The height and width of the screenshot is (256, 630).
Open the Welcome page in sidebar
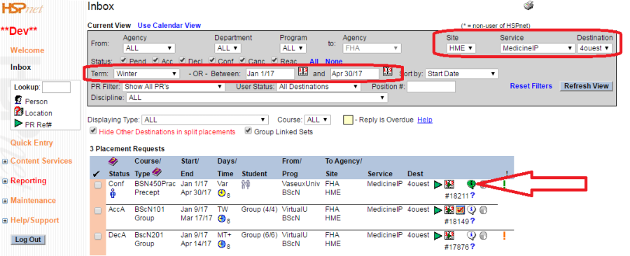27,50
